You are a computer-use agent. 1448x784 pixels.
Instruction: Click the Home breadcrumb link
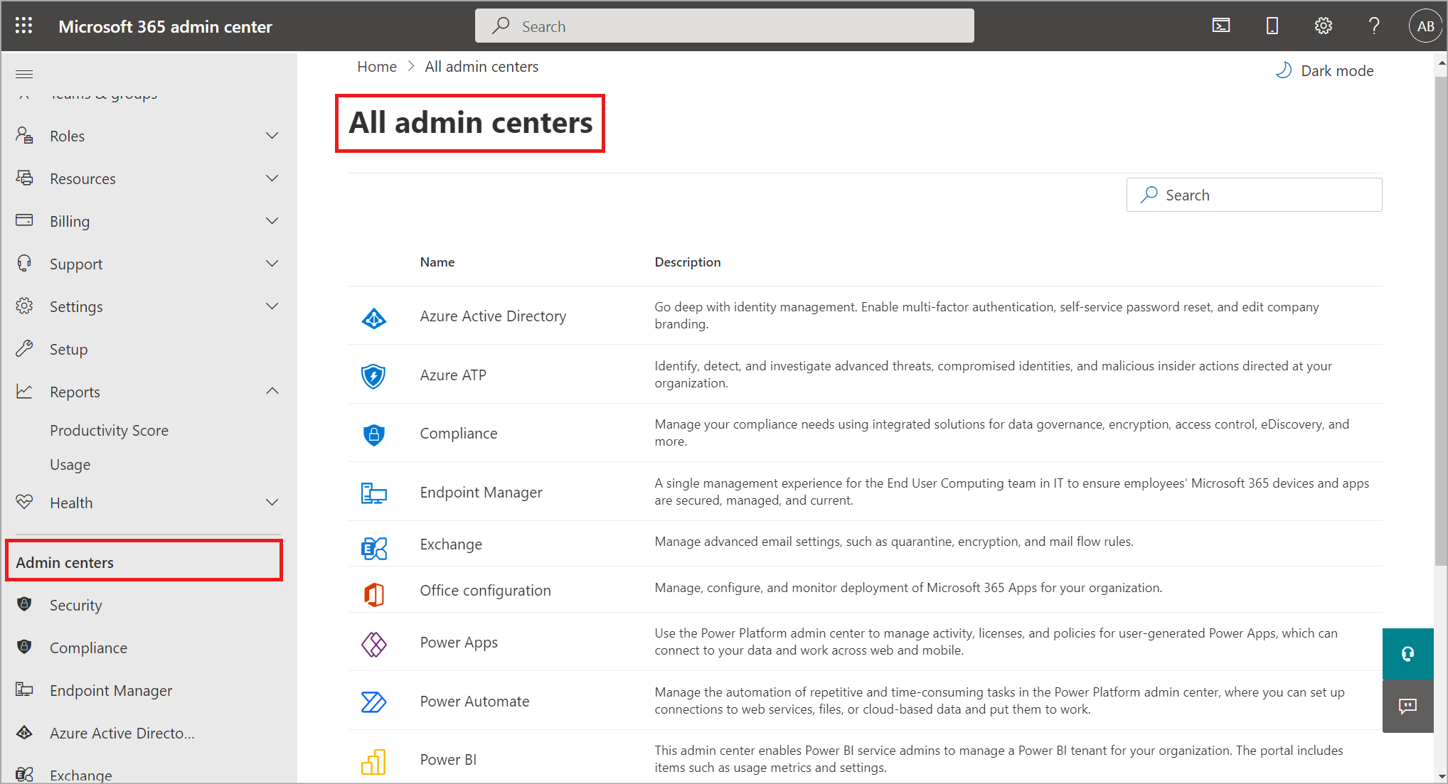click(x=376, y=67)
